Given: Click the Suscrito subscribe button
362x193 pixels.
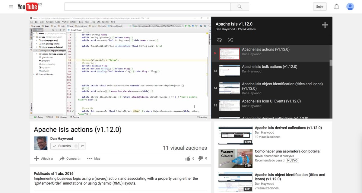Looking at the screenshot, I should click(x=62, y=146).
